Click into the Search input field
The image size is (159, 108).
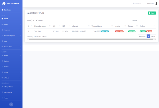click(147, 21)
